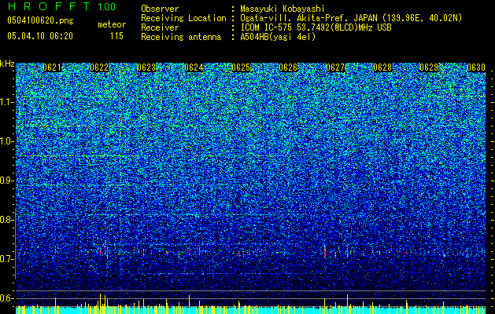Click the 0629 time marker

(429, 68)
